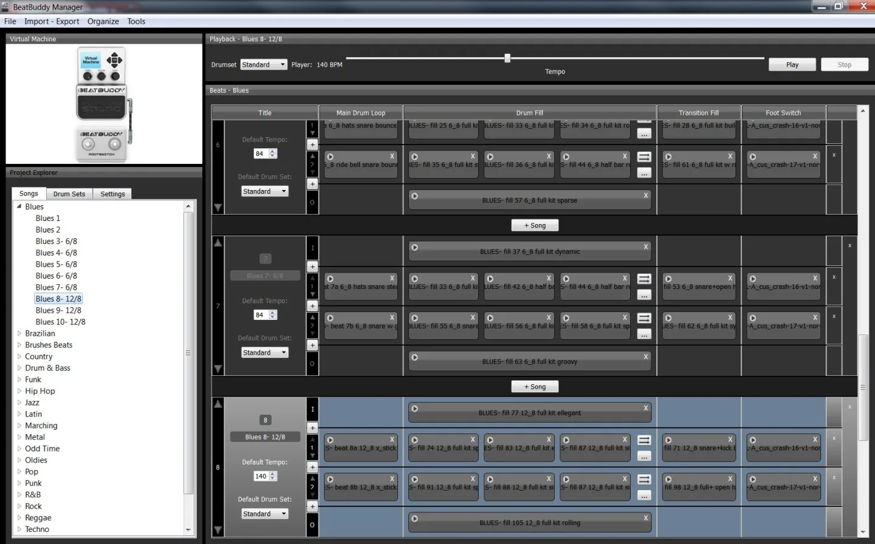The image size is (875, 544).
Task: Click the Play button
Action: tap(792, 64)
